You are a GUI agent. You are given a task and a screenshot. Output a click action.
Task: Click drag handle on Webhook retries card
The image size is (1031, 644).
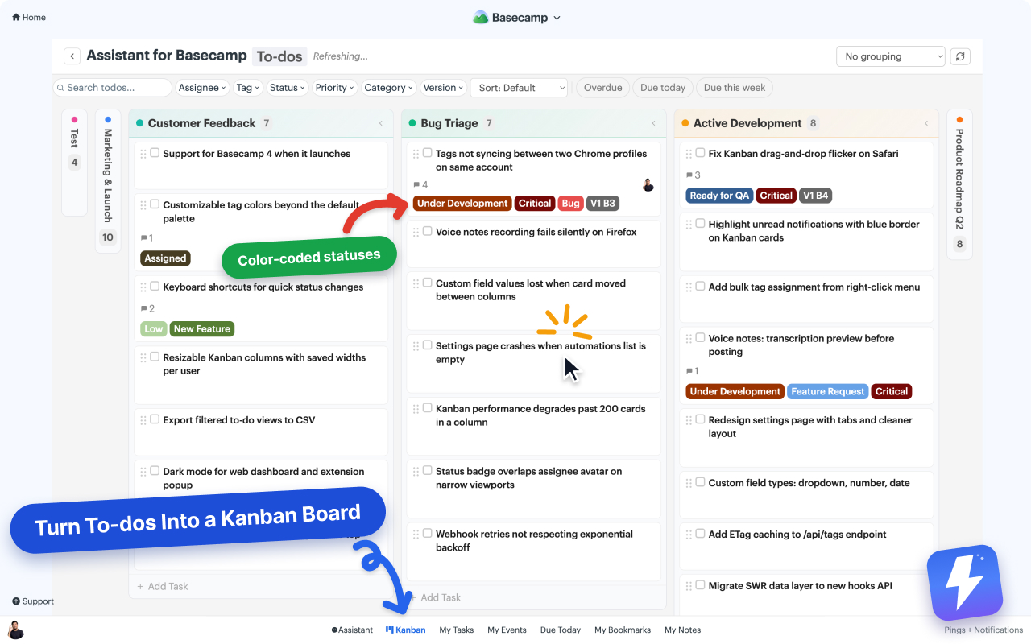pos(416,534)
